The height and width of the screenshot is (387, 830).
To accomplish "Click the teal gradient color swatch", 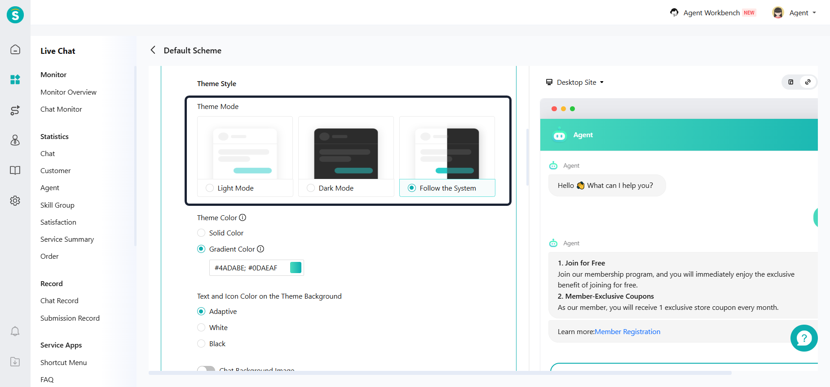I will (x=296, y=268).
